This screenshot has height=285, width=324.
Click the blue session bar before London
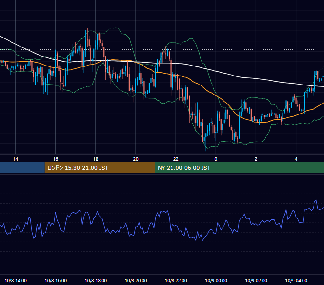(22, 168)
